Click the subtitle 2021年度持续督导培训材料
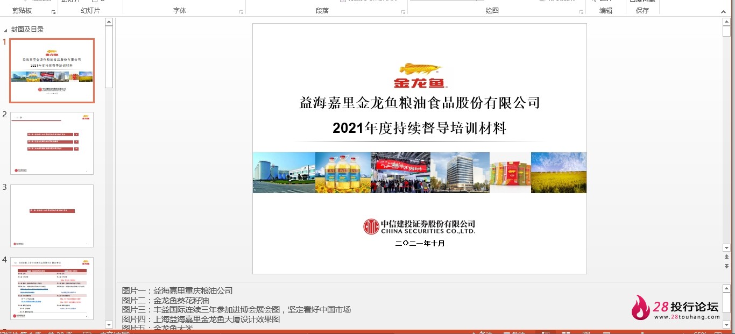Viewport: 735px width, 334px height. [x=420, y=128]
